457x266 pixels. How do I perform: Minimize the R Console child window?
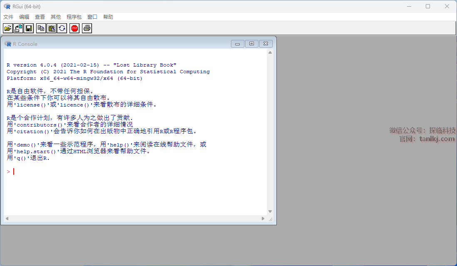238,44
